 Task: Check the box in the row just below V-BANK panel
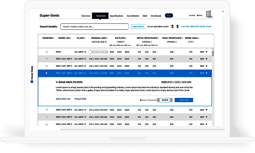click(x=46, y=110)
